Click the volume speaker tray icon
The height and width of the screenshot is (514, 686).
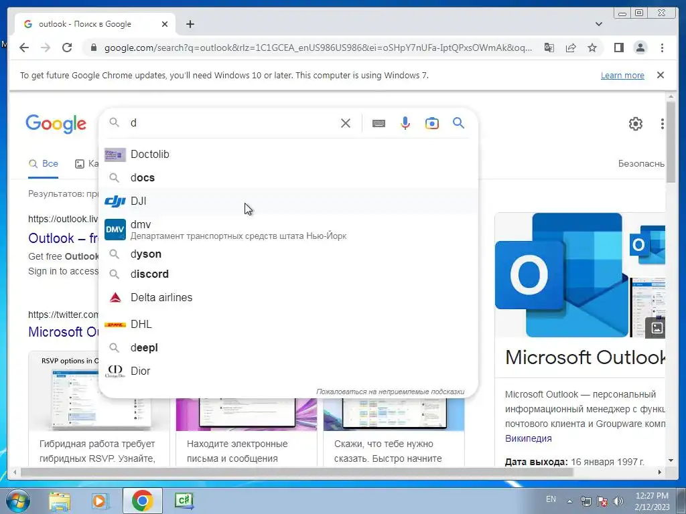pyautogui.click(x=618, y=501)
